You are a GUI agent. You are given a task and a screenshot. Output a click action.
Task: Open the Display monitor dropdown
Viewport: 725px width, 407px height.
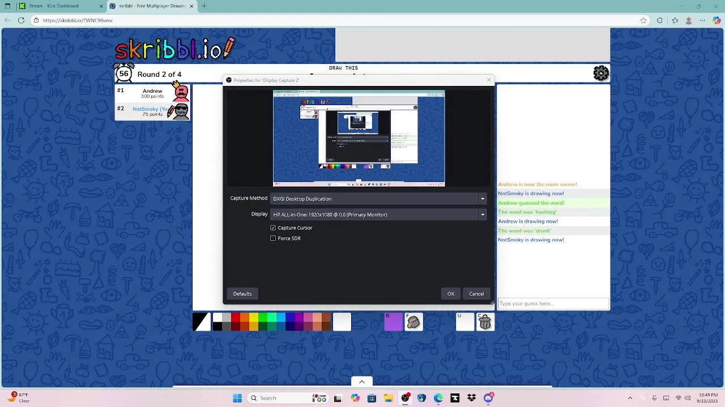378,214
